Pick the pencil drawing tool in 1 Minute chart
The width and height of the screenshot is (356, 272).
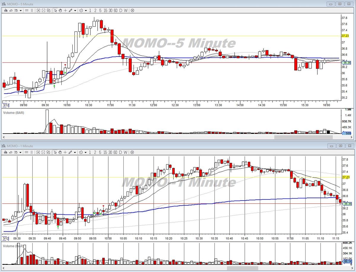(71, 152)
